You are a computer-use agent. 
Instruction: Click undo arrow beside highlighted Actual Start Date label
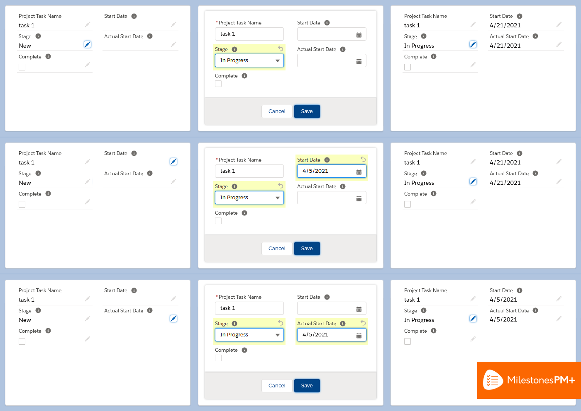click(363, 323)
